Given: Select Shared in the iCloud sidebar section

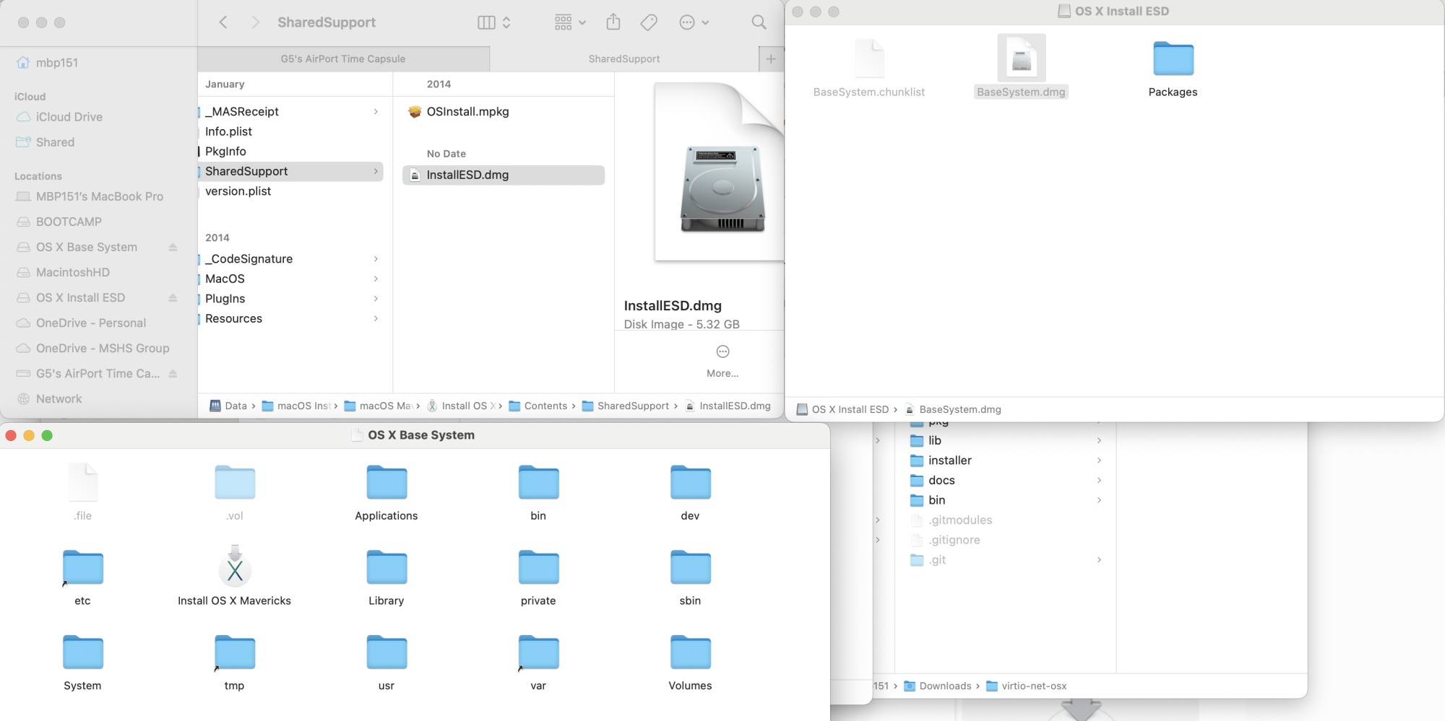Looking at the screenshot, I should click(x=46, y=142).
